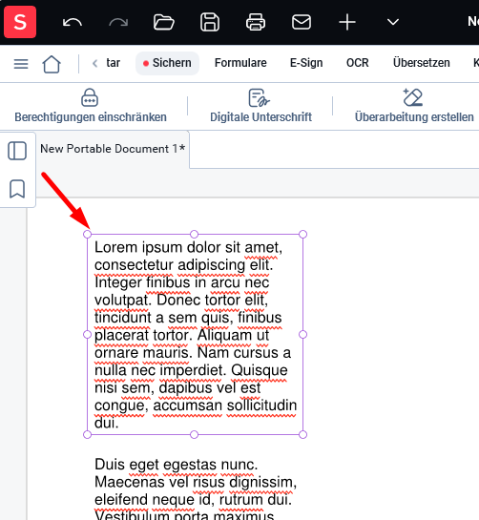Image resolution: width=479 pixels, height=520 pixels.
Task: Choose Digitale Unterschrift tool
Action: coord(260,107)
